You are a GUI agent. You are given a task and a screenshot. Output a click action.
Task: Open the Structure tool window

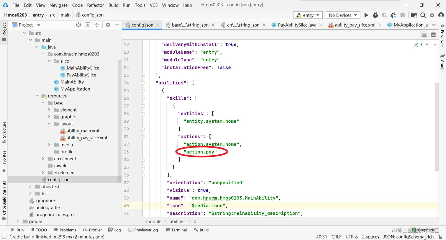click(4, 132)
